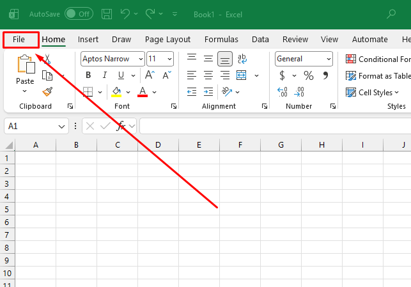This screenshot has width=411, height=287.
Task: Open the Cell Styles gallery
Action: pos(372,93)
